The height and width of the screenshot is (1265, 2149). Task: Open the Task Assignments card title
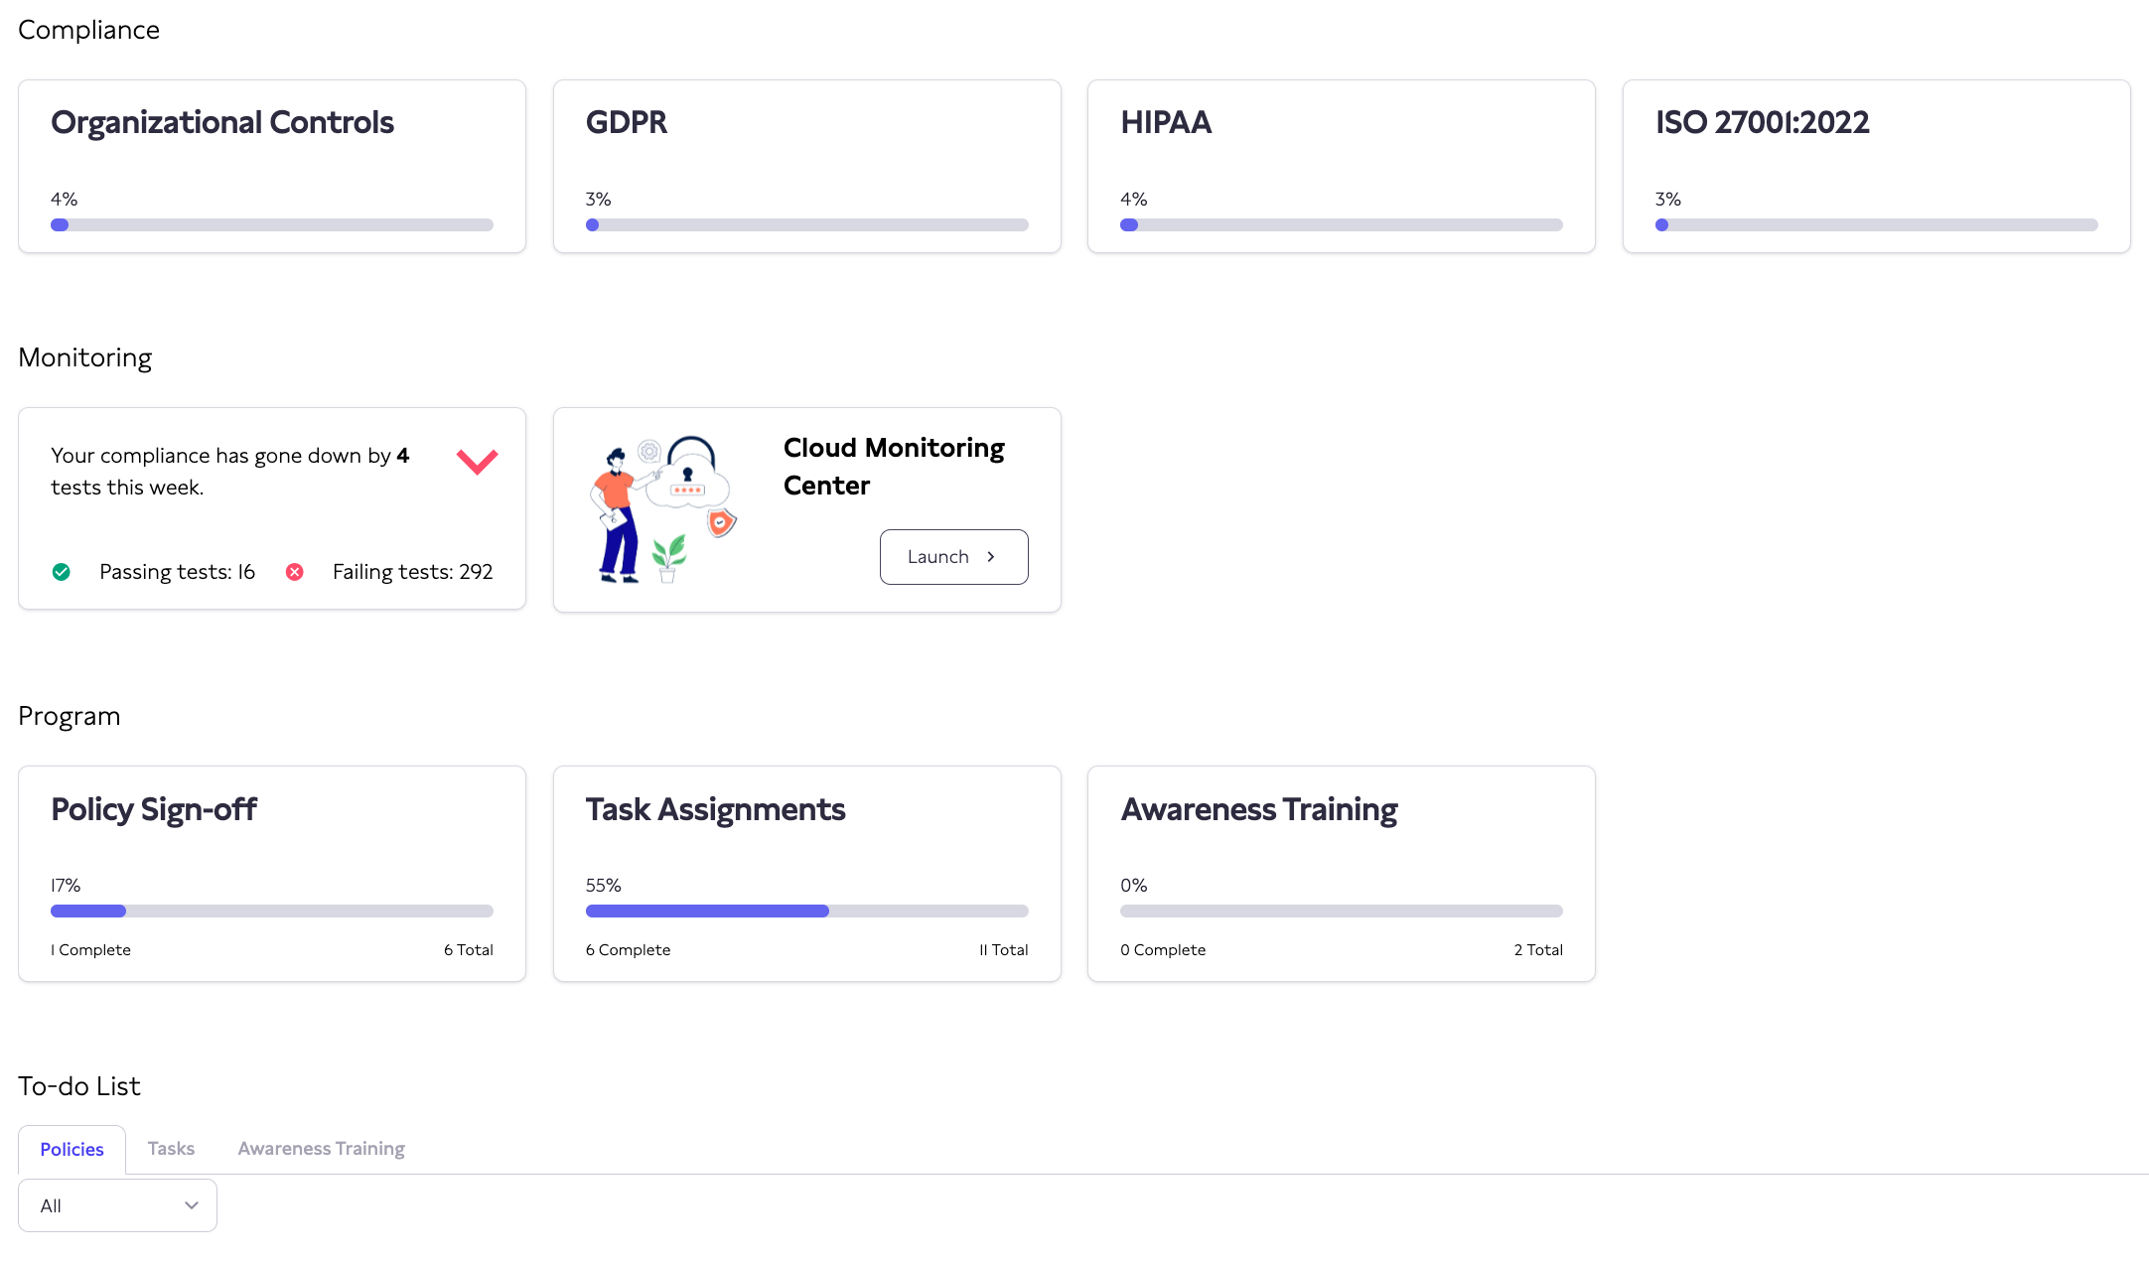(x=716, y=810)
